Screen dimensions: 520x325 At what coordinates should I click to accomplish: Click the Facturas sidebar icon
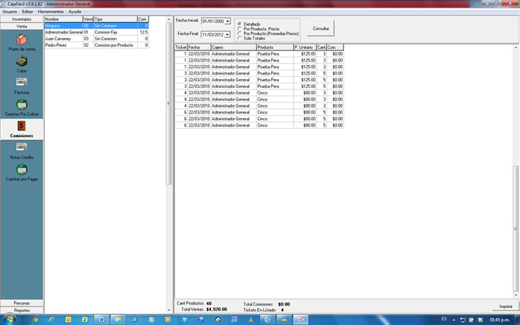coord(22,83)
